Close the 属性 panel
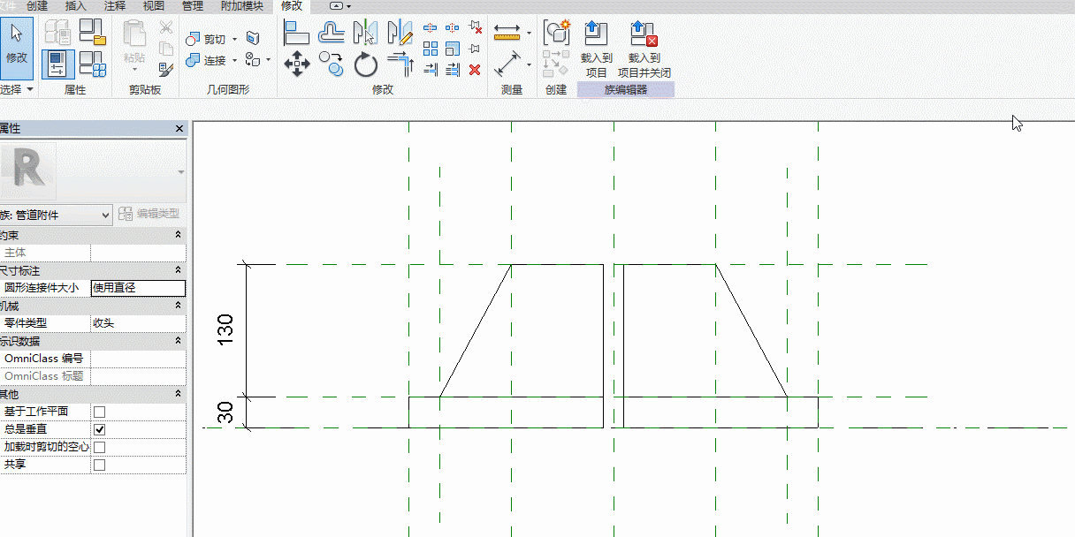This screenshot has height=537, width=1075. pos(180,129)
